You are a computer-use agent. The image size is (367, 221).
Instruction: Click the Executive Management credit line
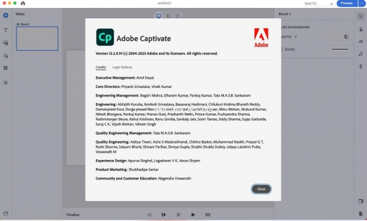click(x=125, y=78)
